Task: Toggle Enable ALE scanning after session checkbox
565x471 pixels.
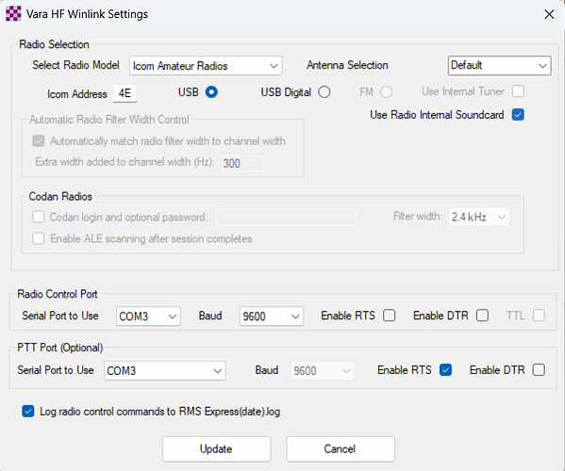Action: click(x=39, y=238)
